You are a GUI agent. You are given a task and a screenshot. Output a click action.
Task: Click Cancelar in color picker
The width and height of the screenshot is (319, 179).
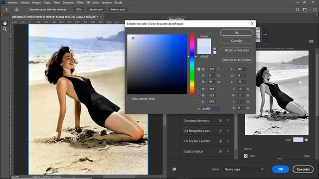[x=237, y=41]
